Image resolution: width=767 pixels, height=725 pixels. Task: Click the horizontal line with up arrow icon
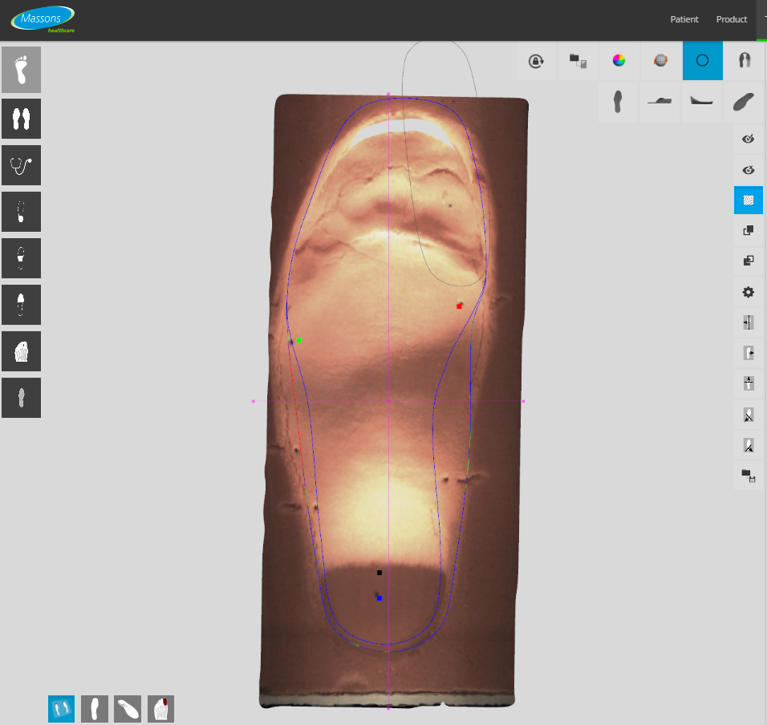click(749, 383)
